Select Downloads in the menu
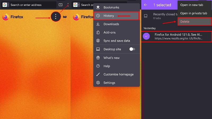The height and width of the screenshot is (119, 212). [117, 24]
